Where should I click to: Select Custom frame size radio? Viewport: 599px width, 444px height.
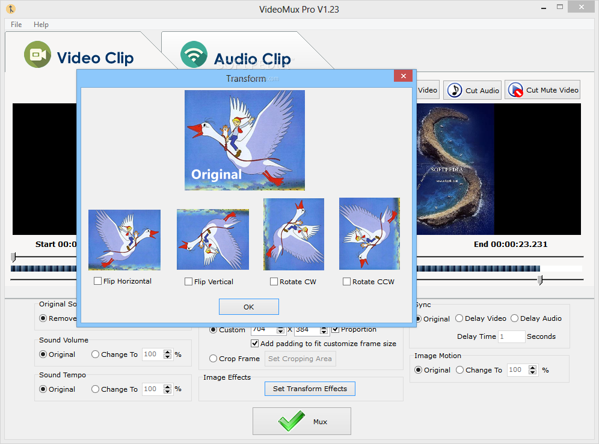point(213,330)
